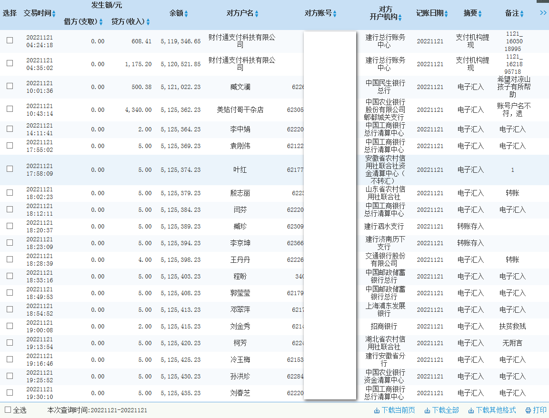Tick checkbox for 臧文澜 transaction
The image size is (549, 418).
click(10, 86)
